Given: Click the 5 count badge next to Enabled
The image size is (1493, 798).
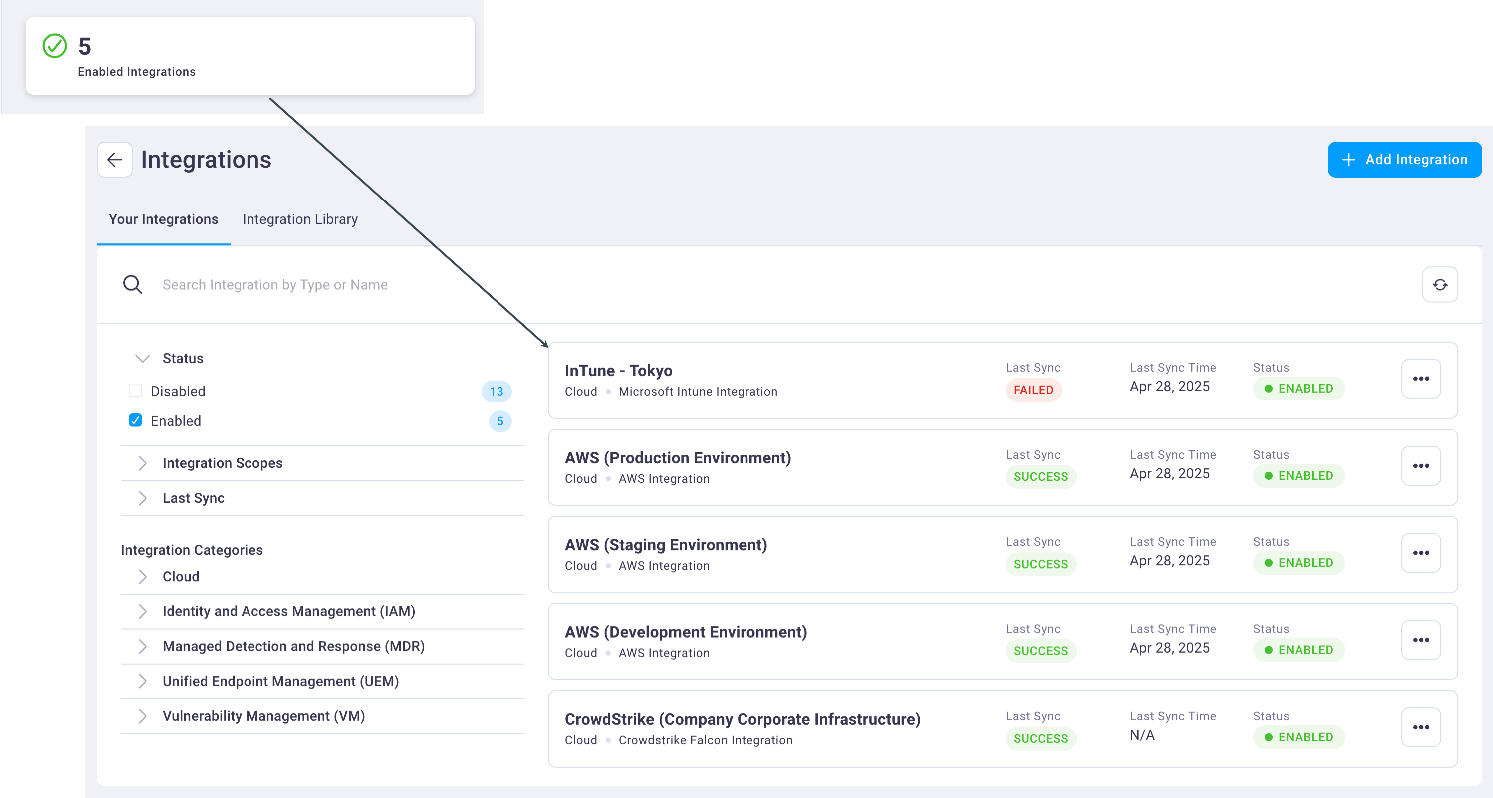Looking at the screenshot, I should coord(499,421).
